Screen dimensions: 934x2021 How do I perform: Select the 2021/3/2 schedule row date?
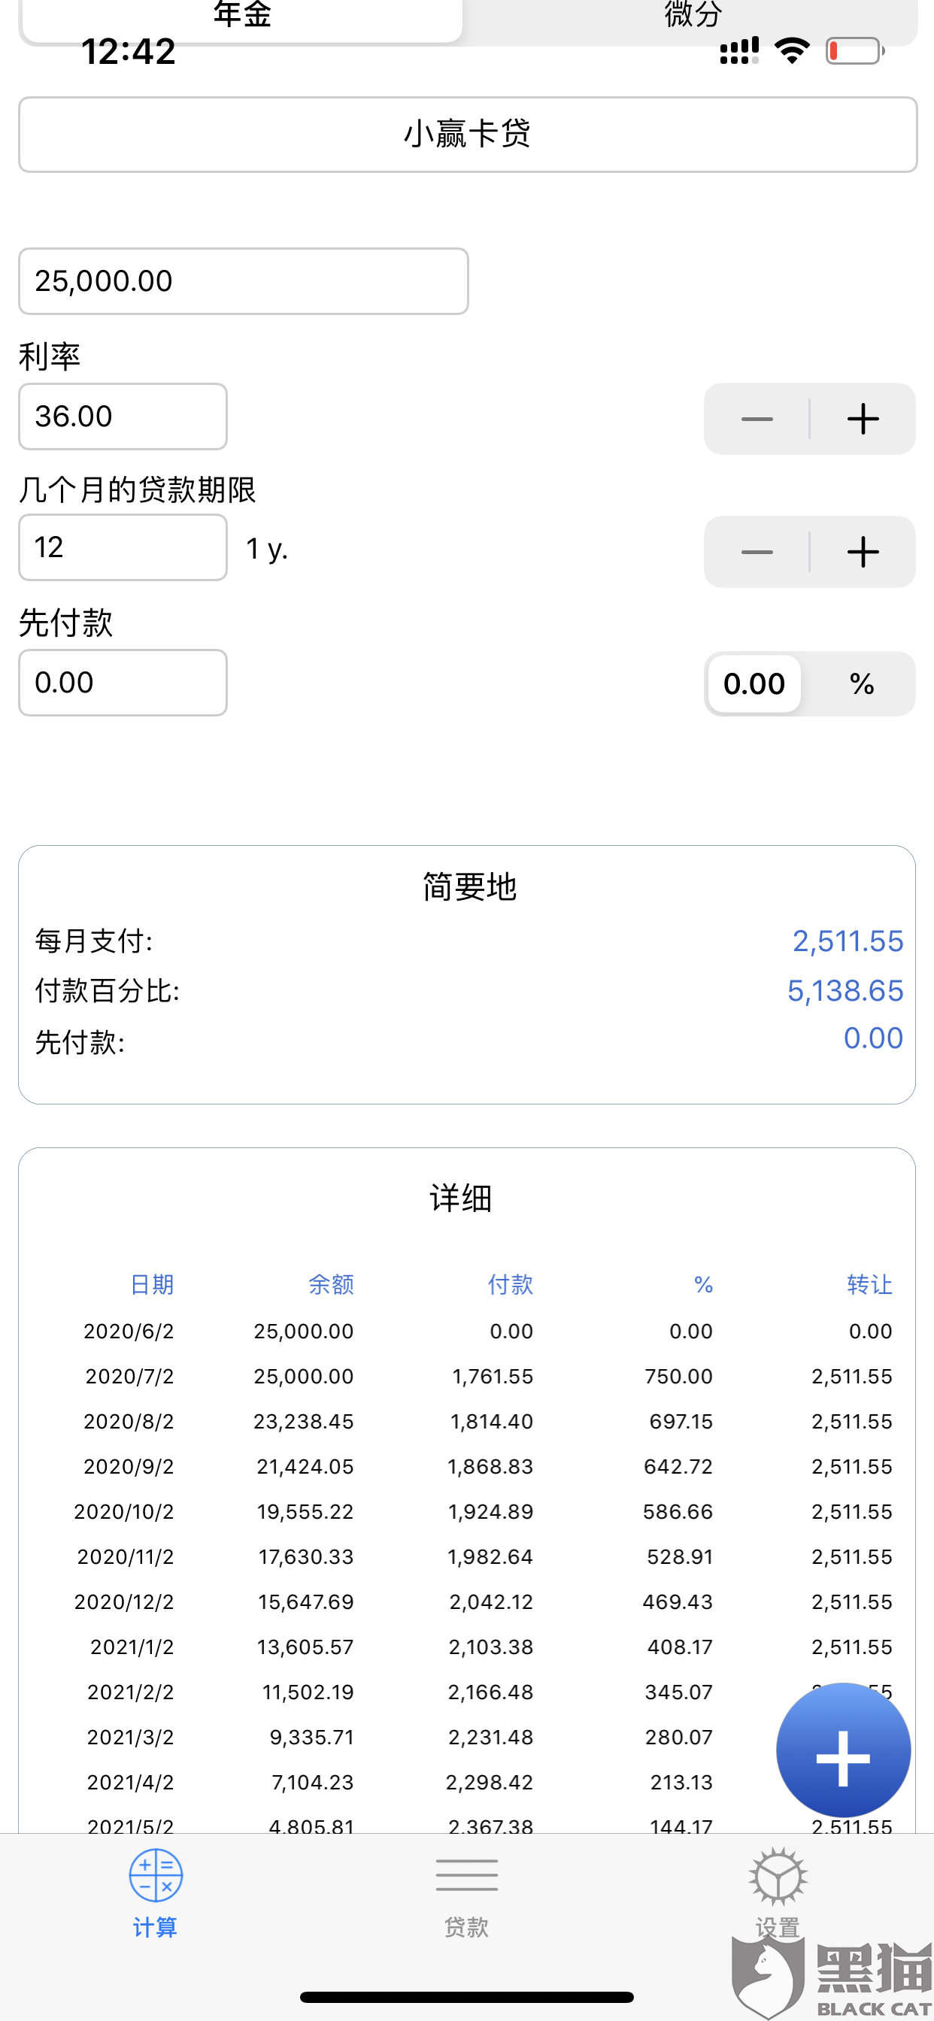[x=130, y=1737]
